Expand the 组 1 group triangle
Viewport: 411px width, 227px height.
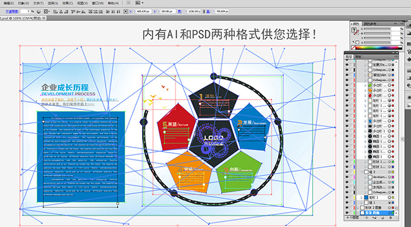(362, 203)
